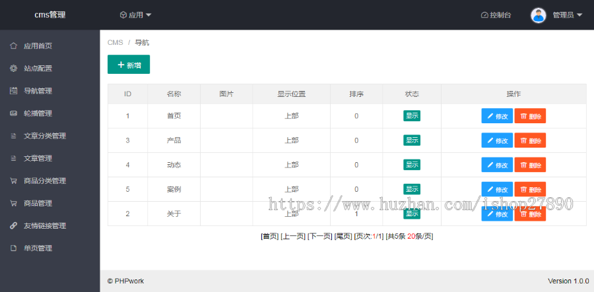Toggle 显示 status of 动态 row
Screen dimensions: 594x292
click(x=412, y=165)
